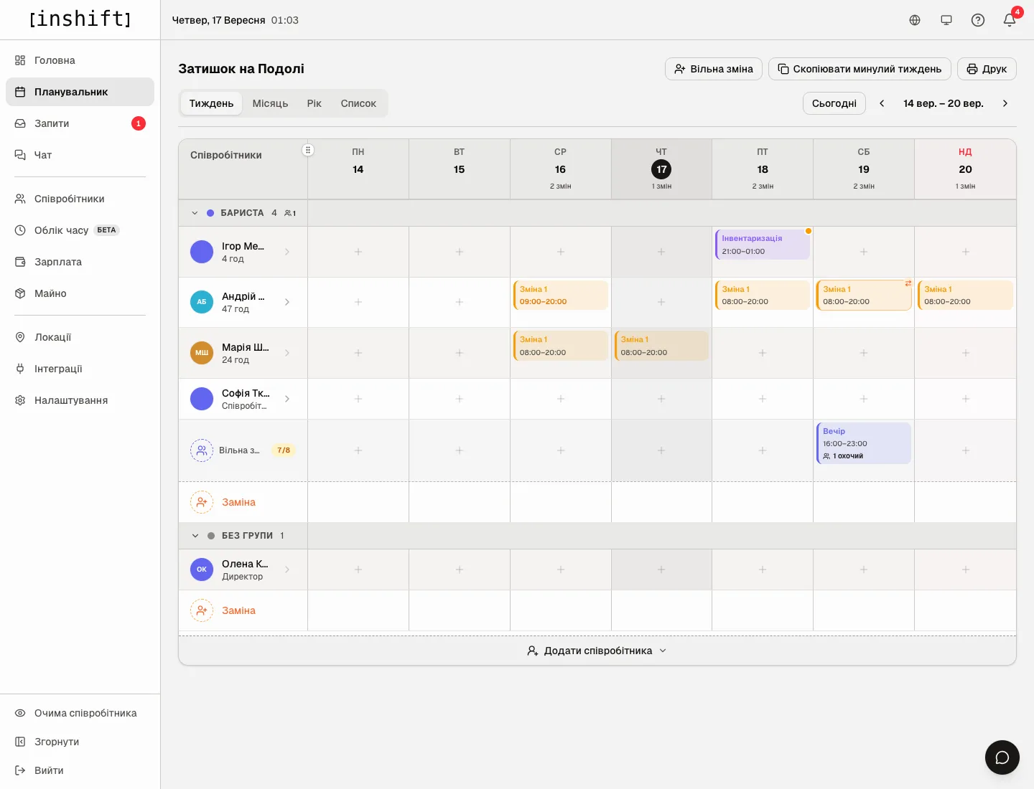This screenshot has width=1034, height=789.
Task: Jump to Сьогодні today
Action: click(x=834, y=103)
